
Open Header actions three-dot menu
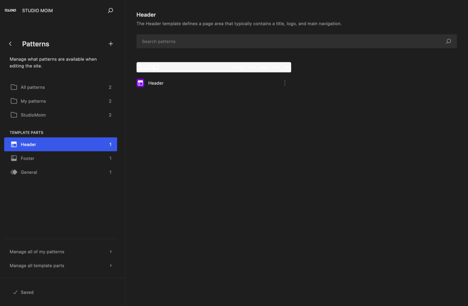tap(285, 83)
